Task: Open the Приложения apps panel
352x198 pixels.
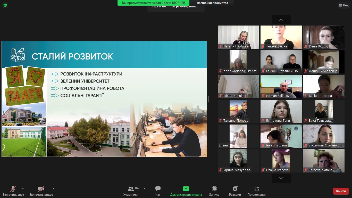Action: pos(257,191)
